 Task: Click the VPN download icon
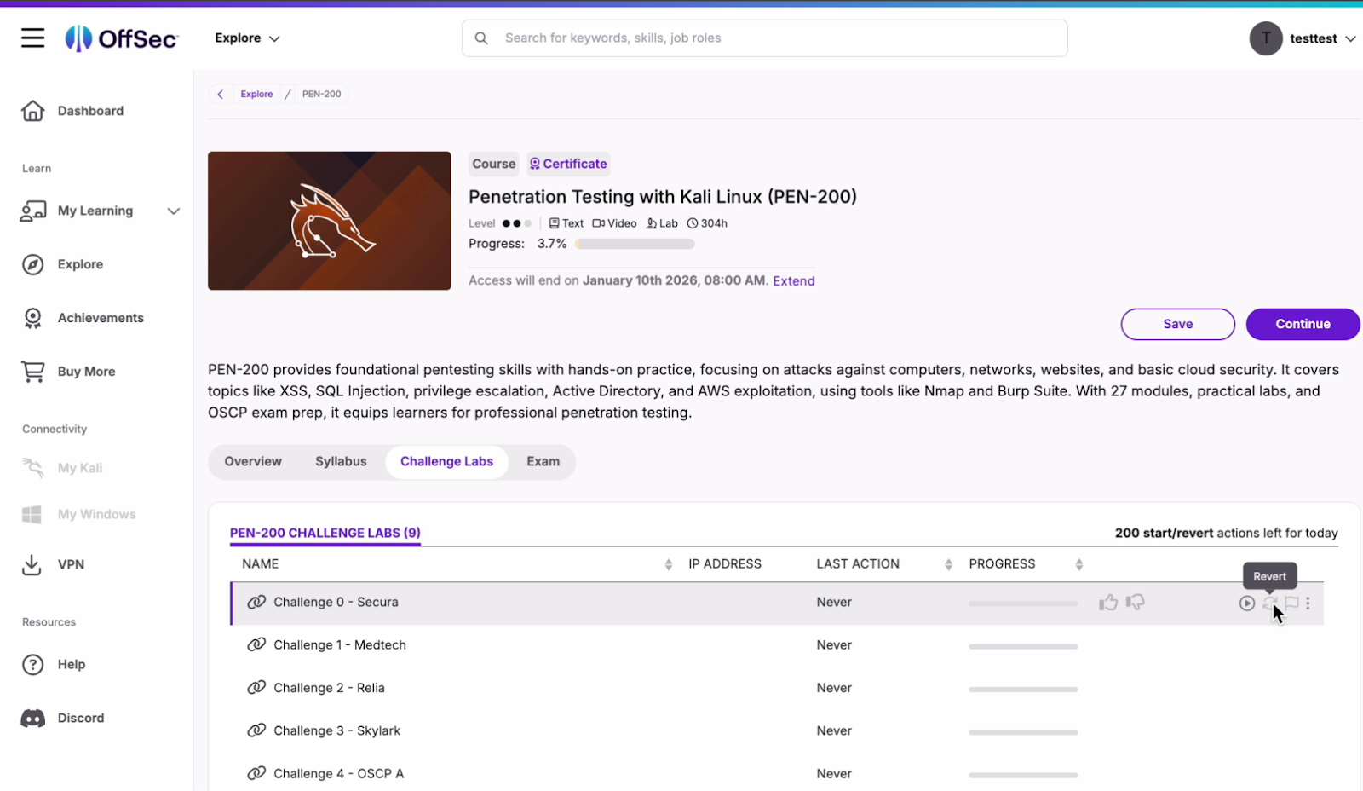(32, 564)
